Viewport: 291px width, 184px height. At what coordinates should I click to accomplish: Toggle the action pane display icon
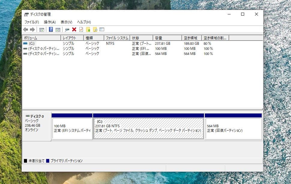point(58,29)
